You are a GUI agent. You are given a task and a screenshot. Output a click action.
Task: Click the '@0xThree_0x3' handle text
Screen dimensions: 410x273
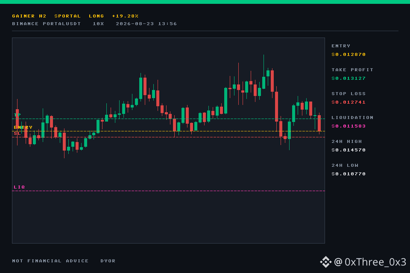coord(370,262)
